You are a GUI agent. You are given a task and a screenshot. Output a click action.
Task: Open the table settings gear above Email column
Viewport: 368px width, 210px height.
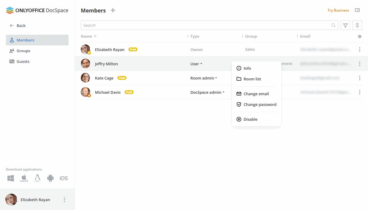click(359, 36)
